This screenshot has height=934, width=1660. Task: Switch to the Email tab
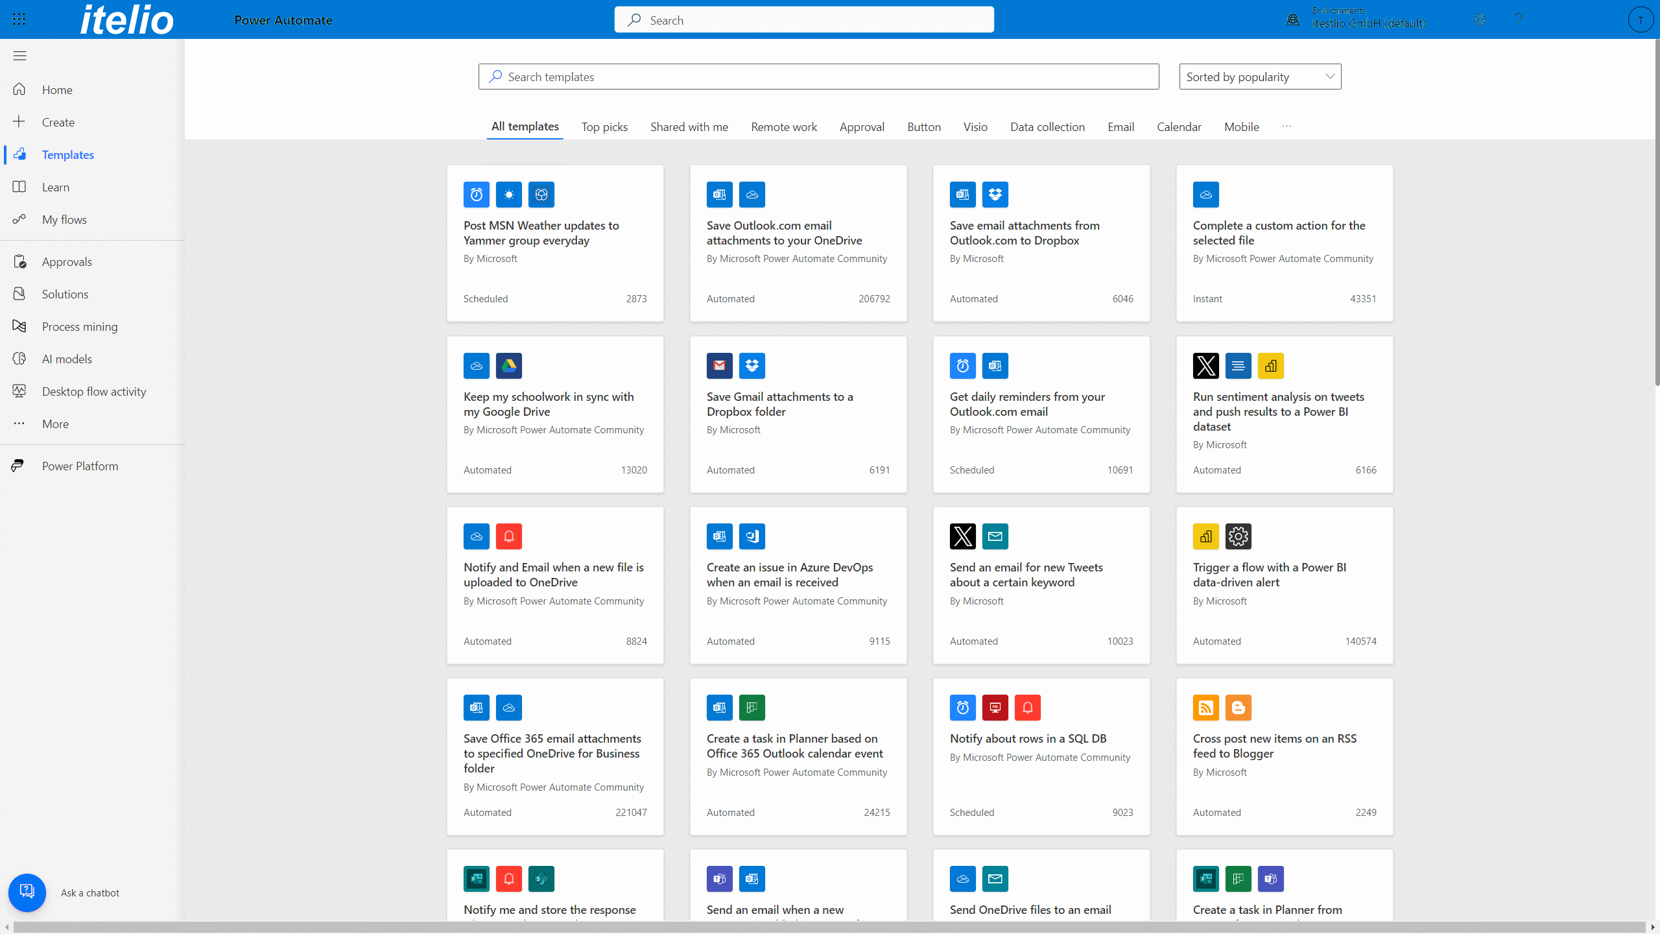1120,127
